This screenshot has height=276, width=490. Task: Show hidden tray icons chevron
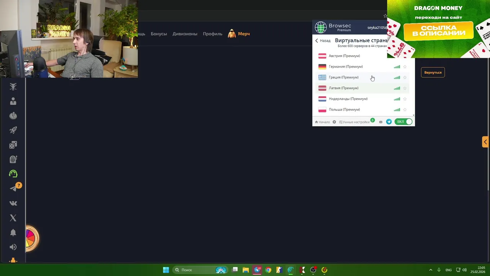(431, 270)
